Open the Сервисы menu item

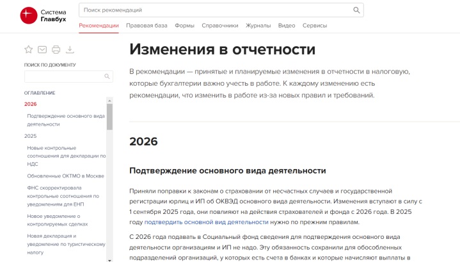click(x=315, y=26)
